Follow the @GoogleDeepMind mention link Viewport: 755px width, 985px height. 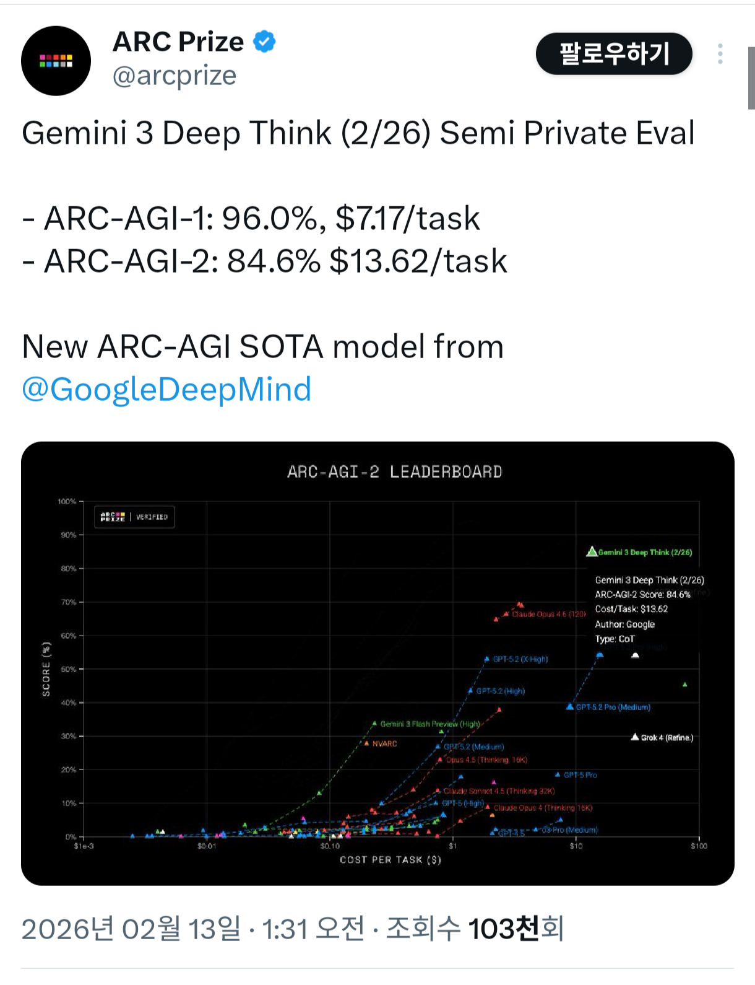click(166, 389)
